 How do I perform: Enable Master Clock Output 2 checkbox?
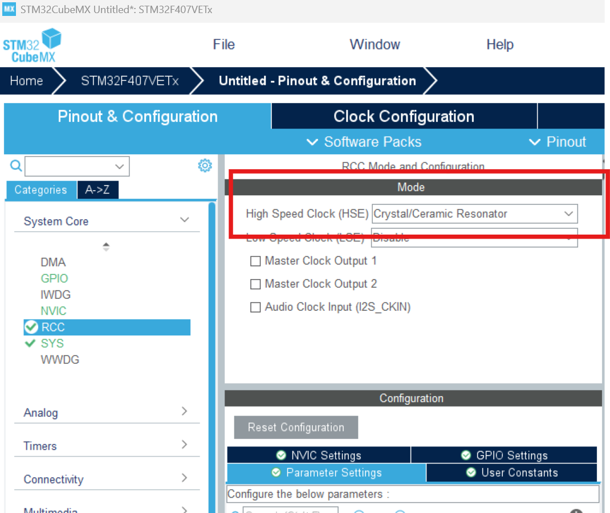coord(255,285)
